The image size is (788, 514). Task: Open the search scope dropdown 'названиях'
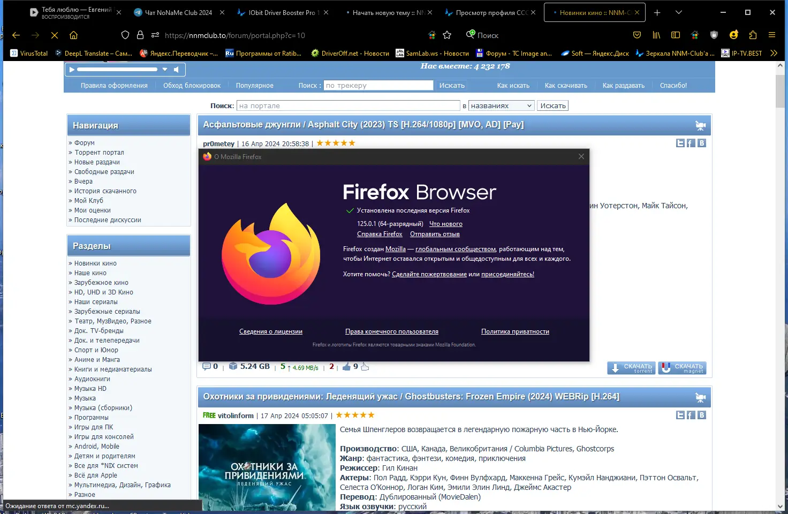502,106
